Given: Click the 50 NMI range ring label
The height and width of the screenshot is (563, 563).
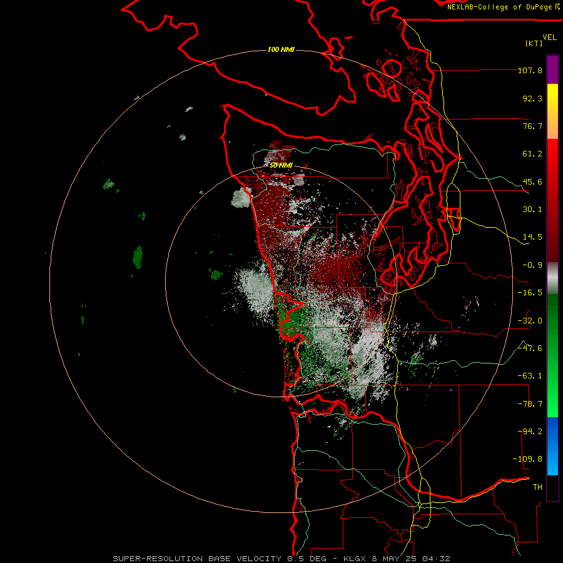Looking at the screenshot, I should 281,165.
